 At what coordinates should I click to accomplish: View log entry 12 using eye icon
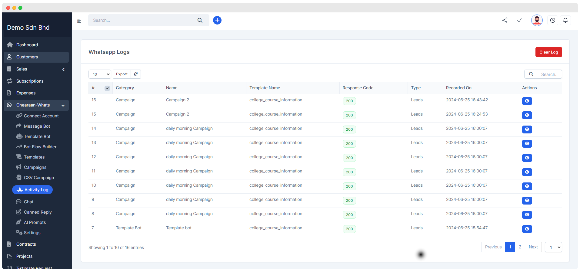(527, 158)
